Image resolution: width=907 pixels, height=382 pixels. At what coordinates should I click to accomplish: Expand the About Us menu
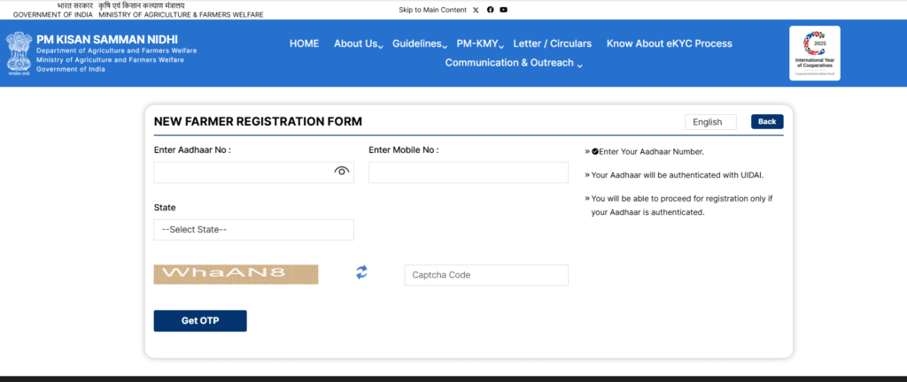[358, 44]
